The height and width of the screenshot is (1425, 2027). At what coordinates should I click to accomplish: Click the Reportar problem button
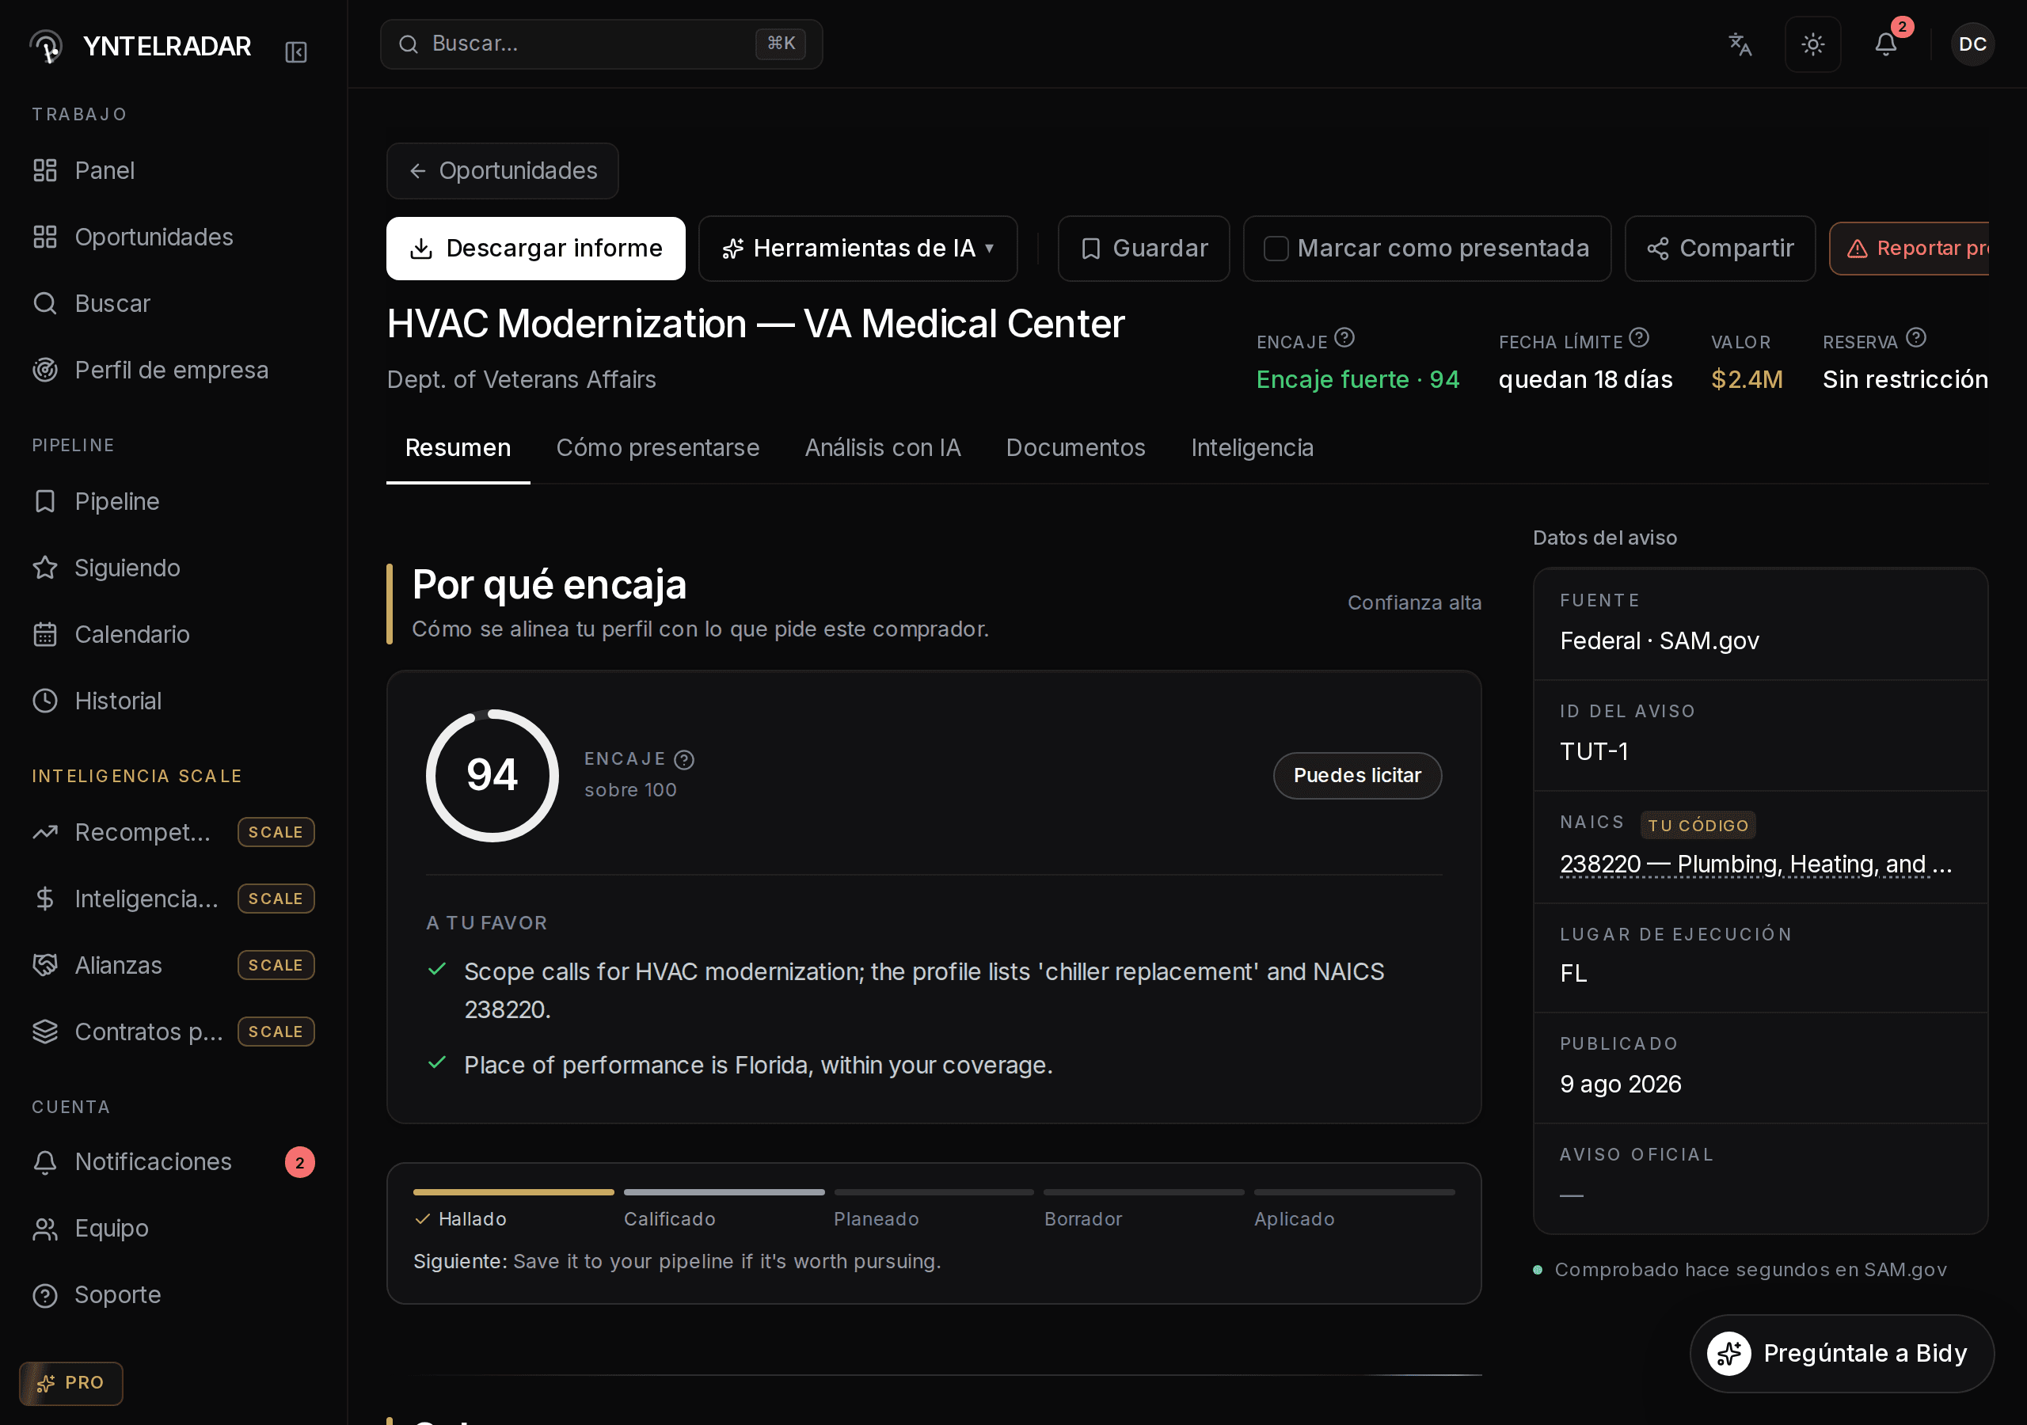[x=1909, y=248]
